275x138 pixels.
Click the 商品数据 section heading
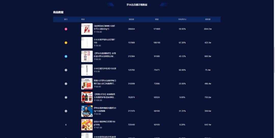tap(58, 12)
